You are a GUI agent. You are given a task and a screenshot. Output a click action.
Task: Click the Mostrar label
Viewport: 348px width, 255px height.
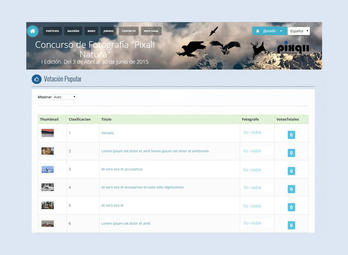click(44, 97)
